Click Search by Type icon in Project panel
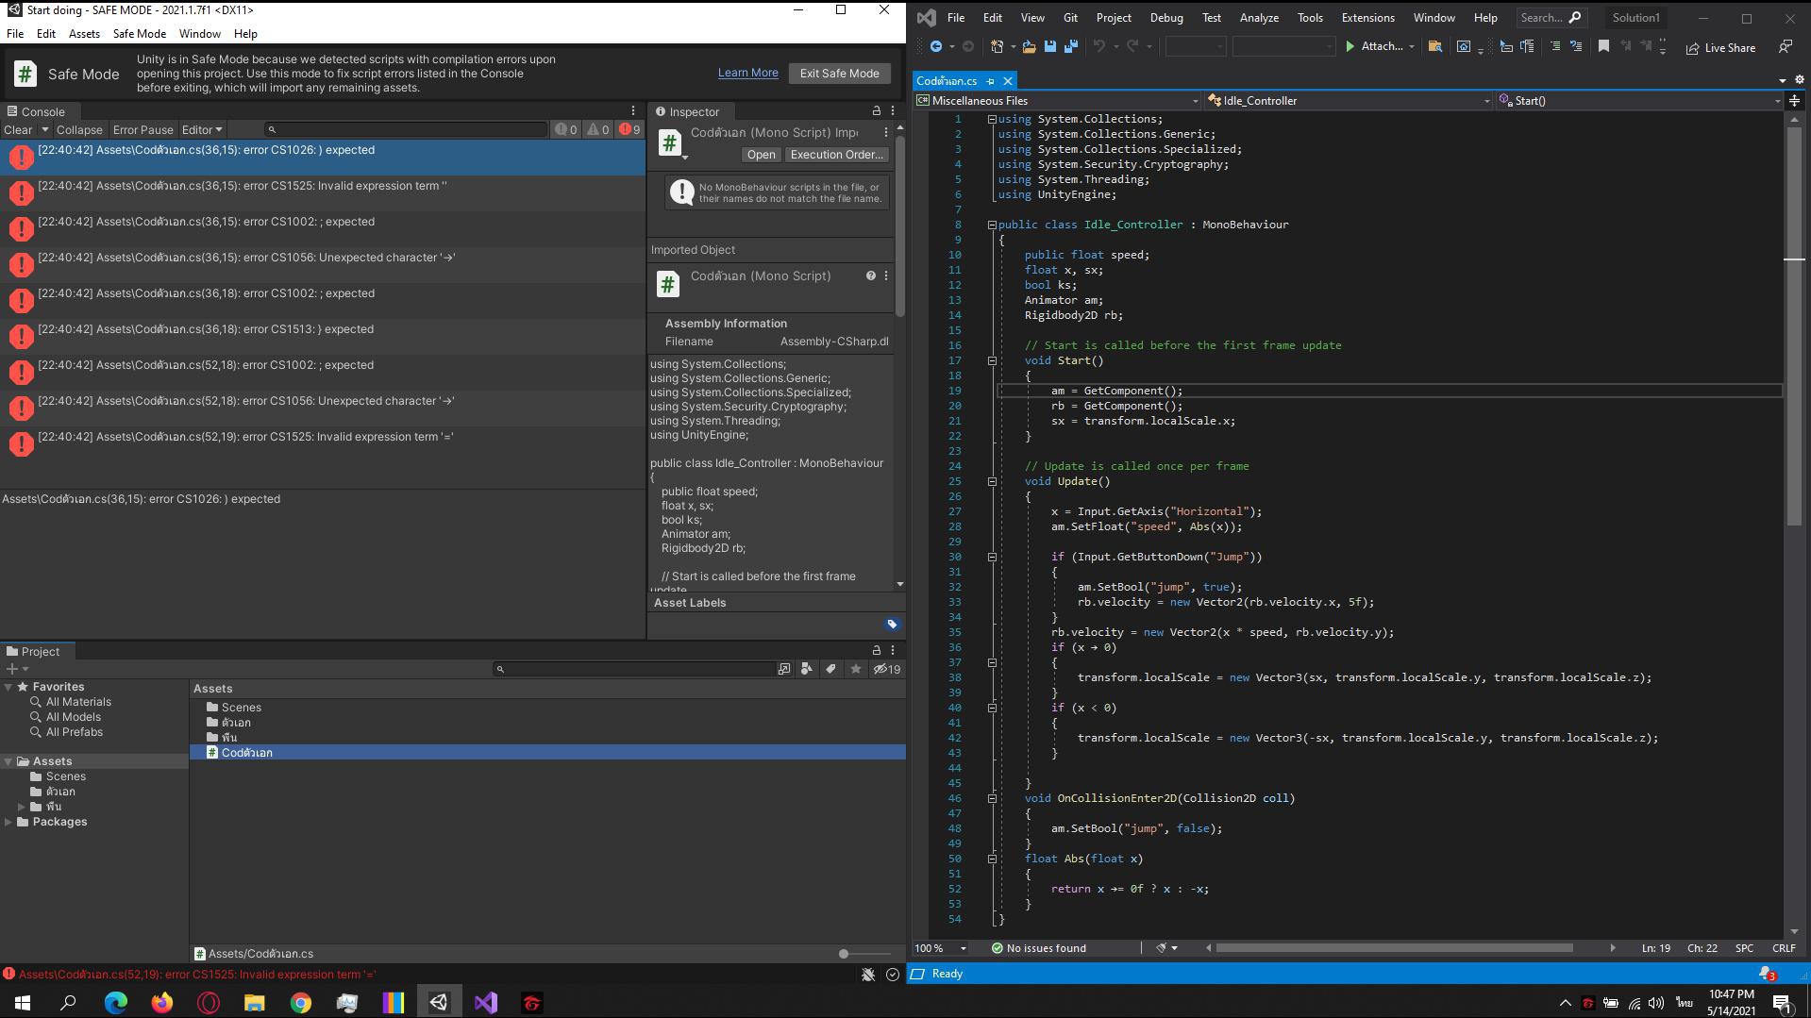1811x1018 pixels. (807, 669)
